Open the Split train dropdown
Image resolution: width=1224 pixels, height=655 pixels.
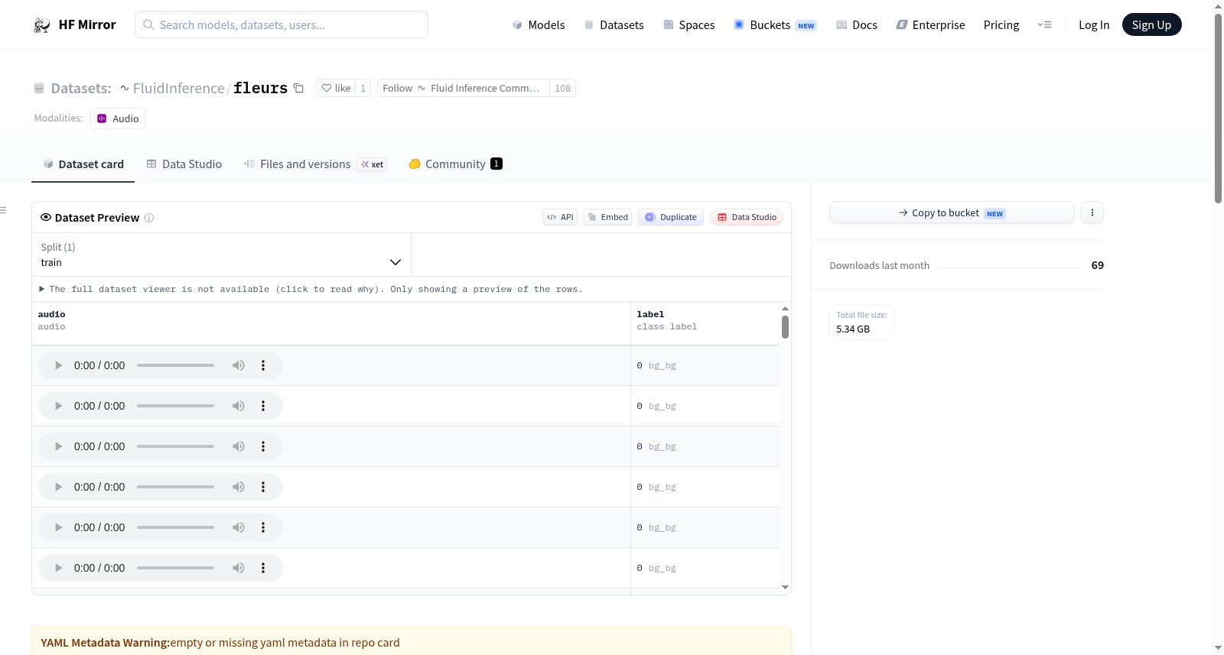221,255
